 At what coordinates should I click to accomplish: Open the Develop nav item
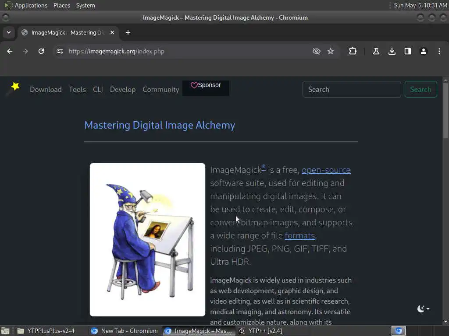(x=123, y=89)
